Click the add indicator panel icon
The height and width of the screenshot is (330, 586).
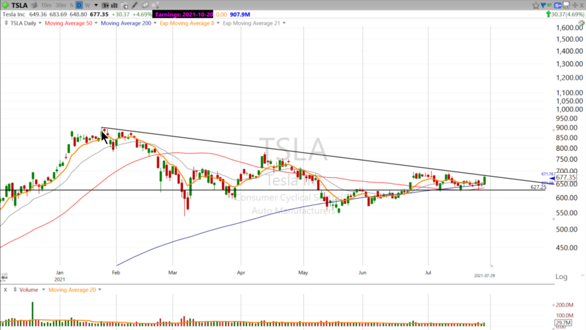pyautogui.click(x=125, y=5)
